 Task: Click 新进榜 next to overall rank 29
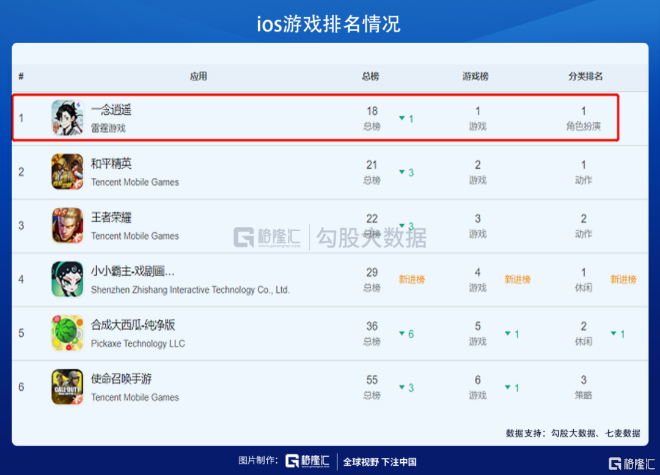(x=412, y=279)
